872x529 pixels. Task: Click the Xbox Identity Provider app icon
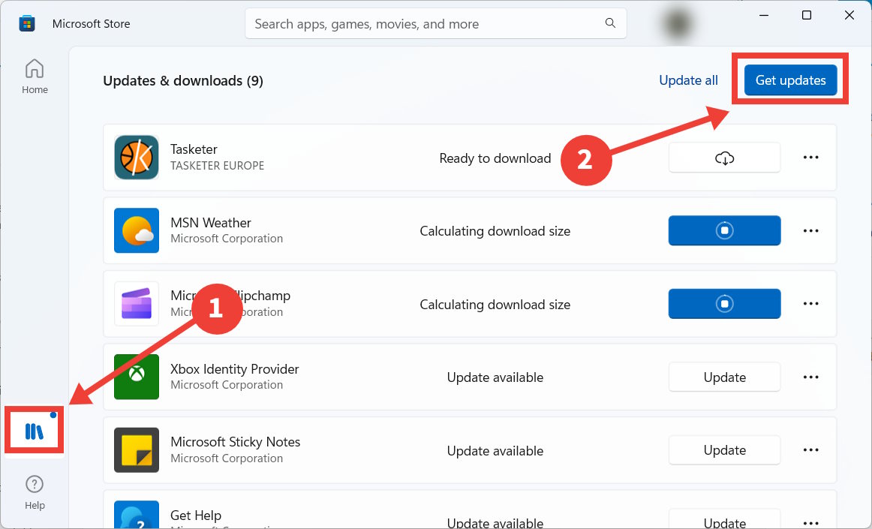(136, 377)
